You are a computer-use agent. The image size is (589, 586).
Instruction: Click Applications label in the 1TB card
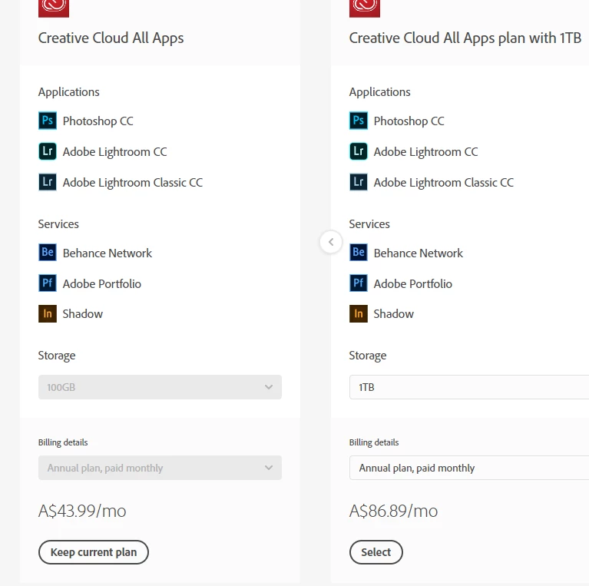[x=380, y=92]
